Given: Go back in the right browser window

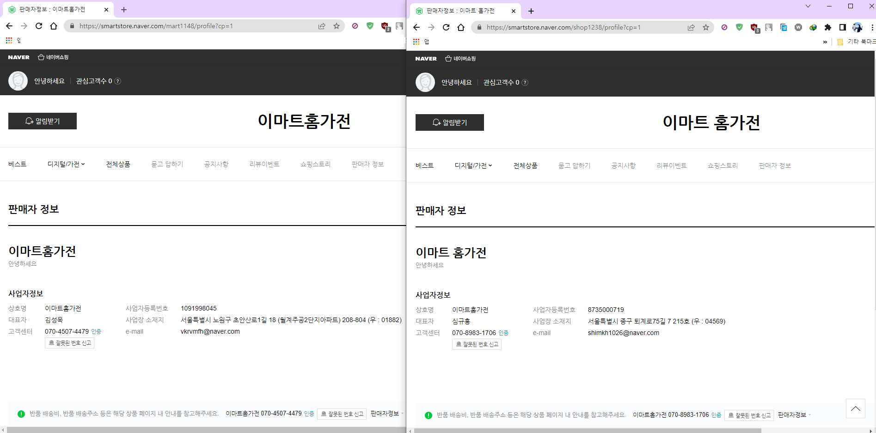Looking at the screenshot, I should pos(417,27).
